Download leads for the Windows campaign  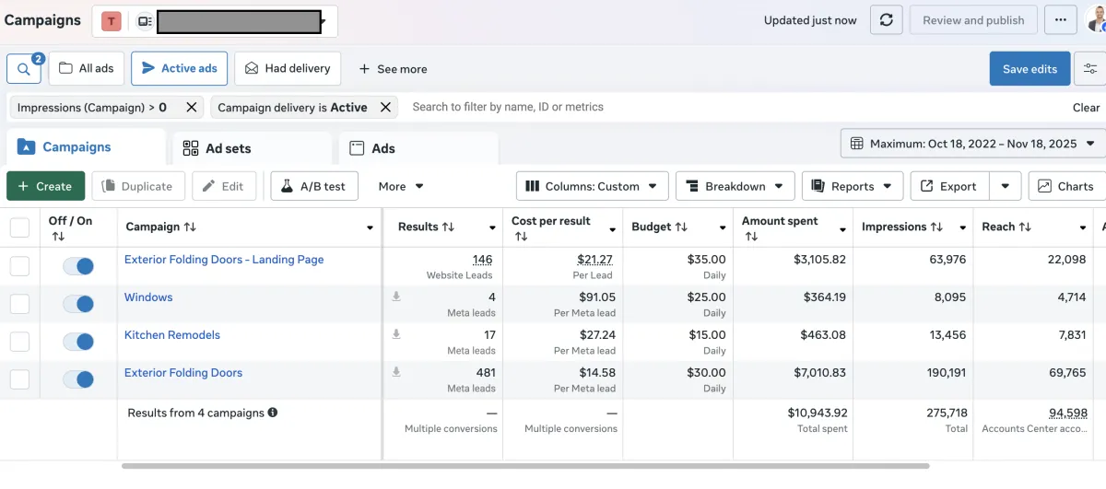coord(396,297)
